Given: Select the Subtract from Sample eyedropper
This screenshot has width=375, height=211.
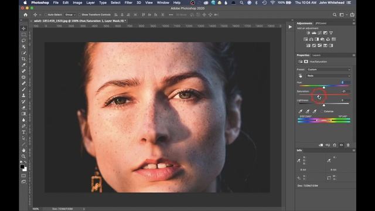Looking at the screenshot, I should [x=315, y=111].
